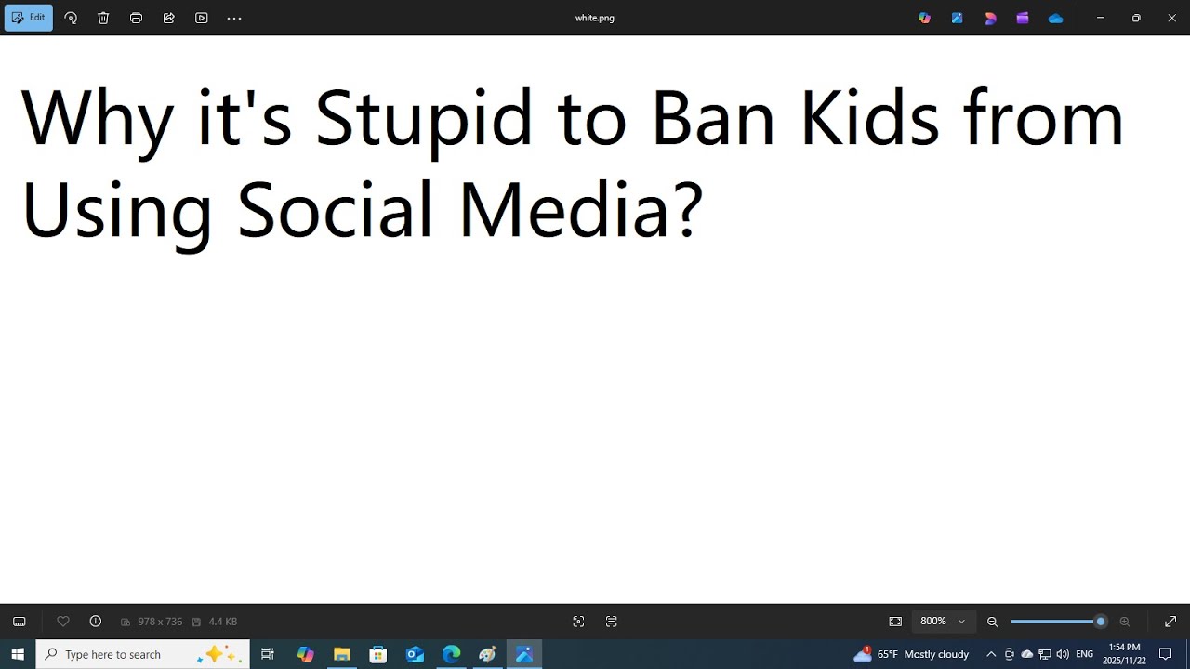Restore down the Photos window
This screenshot has height=669, width=1190.
[1136, 18]
